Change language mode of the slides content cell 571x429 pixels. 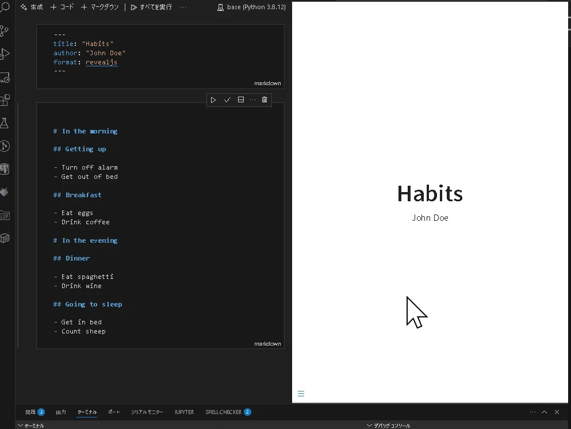coord(267,344)
